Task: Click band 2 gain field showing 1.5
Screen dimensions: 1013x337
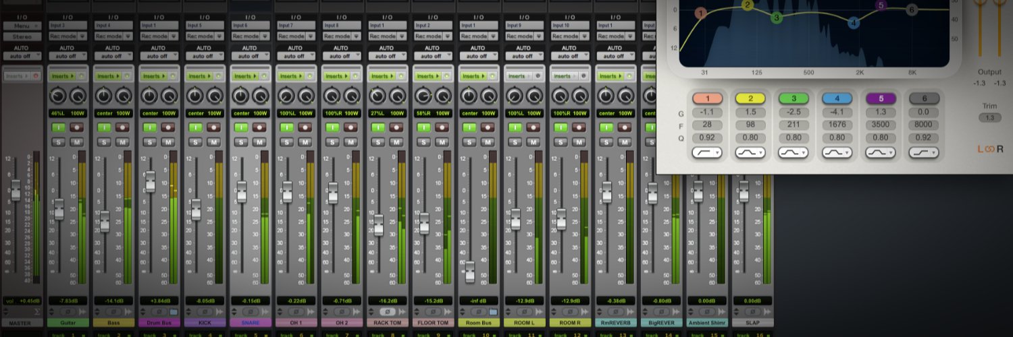Action: (x=750, y=113)
